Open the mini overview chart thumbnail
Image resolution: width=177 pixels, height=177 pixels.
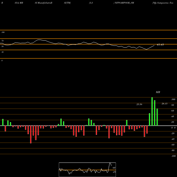tap(87, 170)
